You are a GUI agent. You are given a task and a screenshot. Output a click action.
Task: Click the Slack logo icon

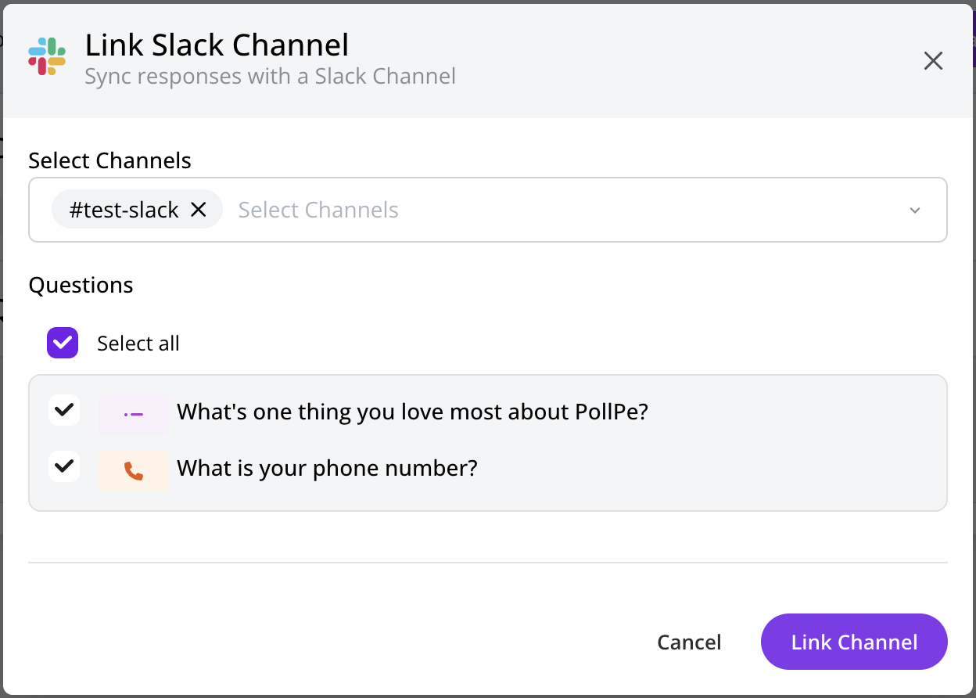[x=47, y=56]
